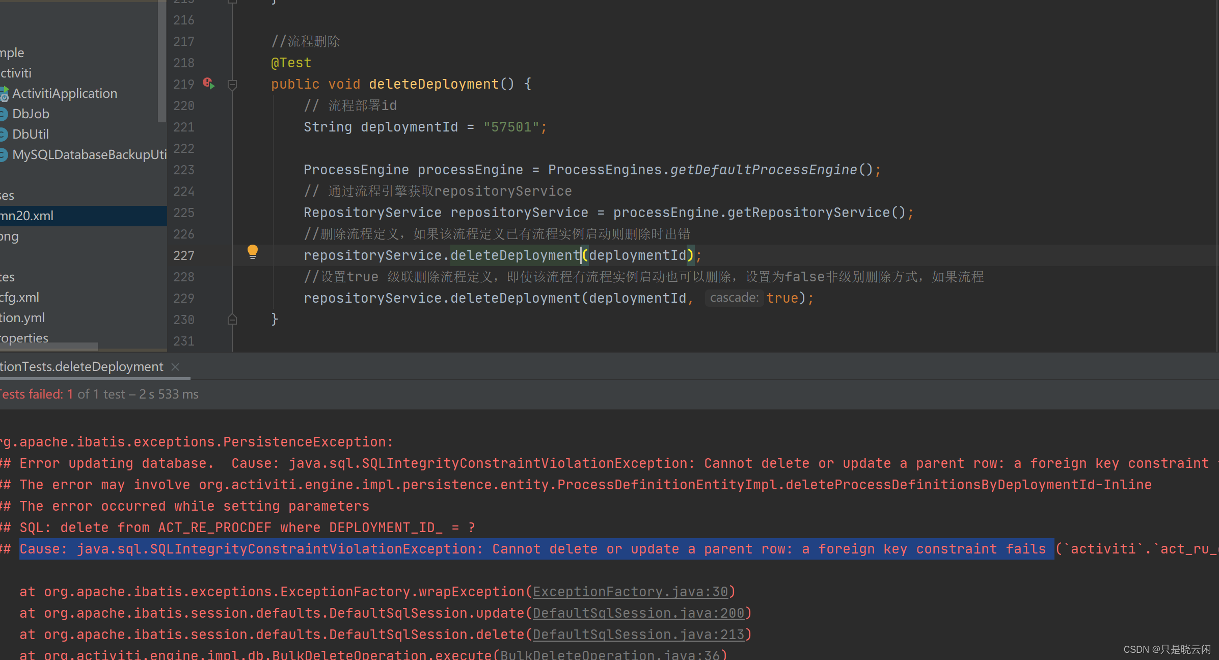The height and width of the screenshot is (660, 1219).
Task: Open ExceptionFactory.java:30 stack trace link
Action: pyautogui.click(x=630, y=592)
